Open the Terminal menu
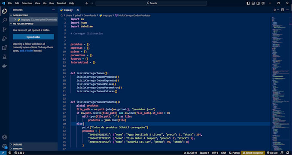Viewport: 292px width, 155px height. coord(61,3)
